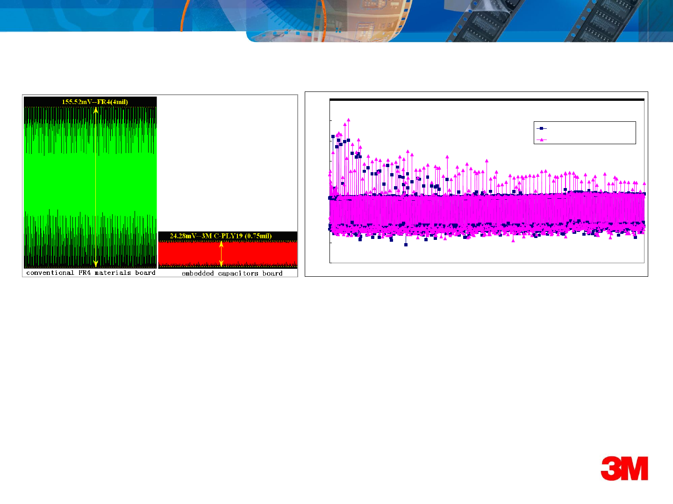This screenshot has width=673, height=504.
Task: Click the dense magenta data band in chart
Action: [486, 210]
